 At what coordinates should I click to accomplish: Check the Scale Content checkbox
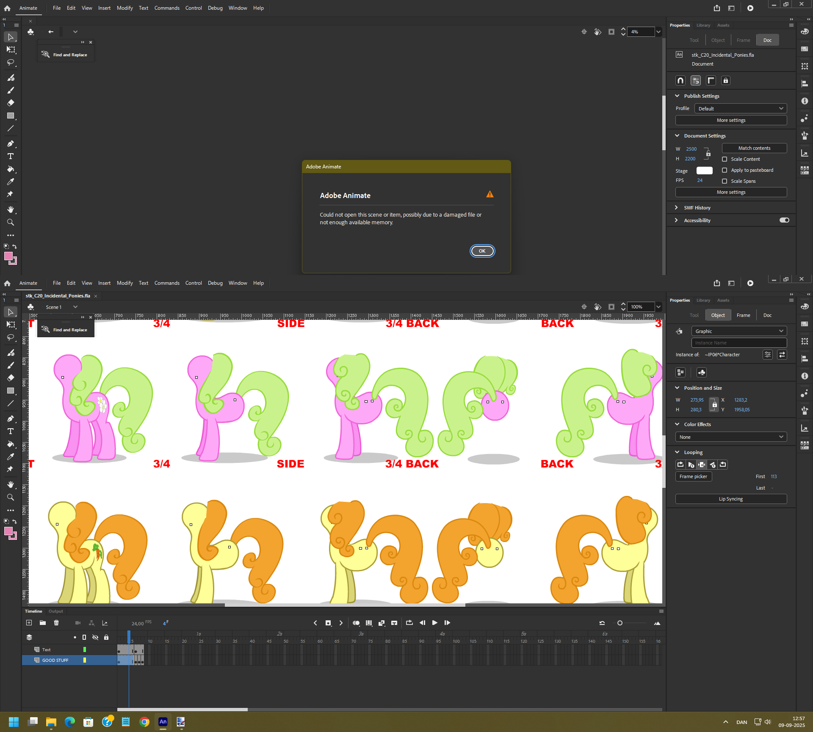tap(725, 159)
